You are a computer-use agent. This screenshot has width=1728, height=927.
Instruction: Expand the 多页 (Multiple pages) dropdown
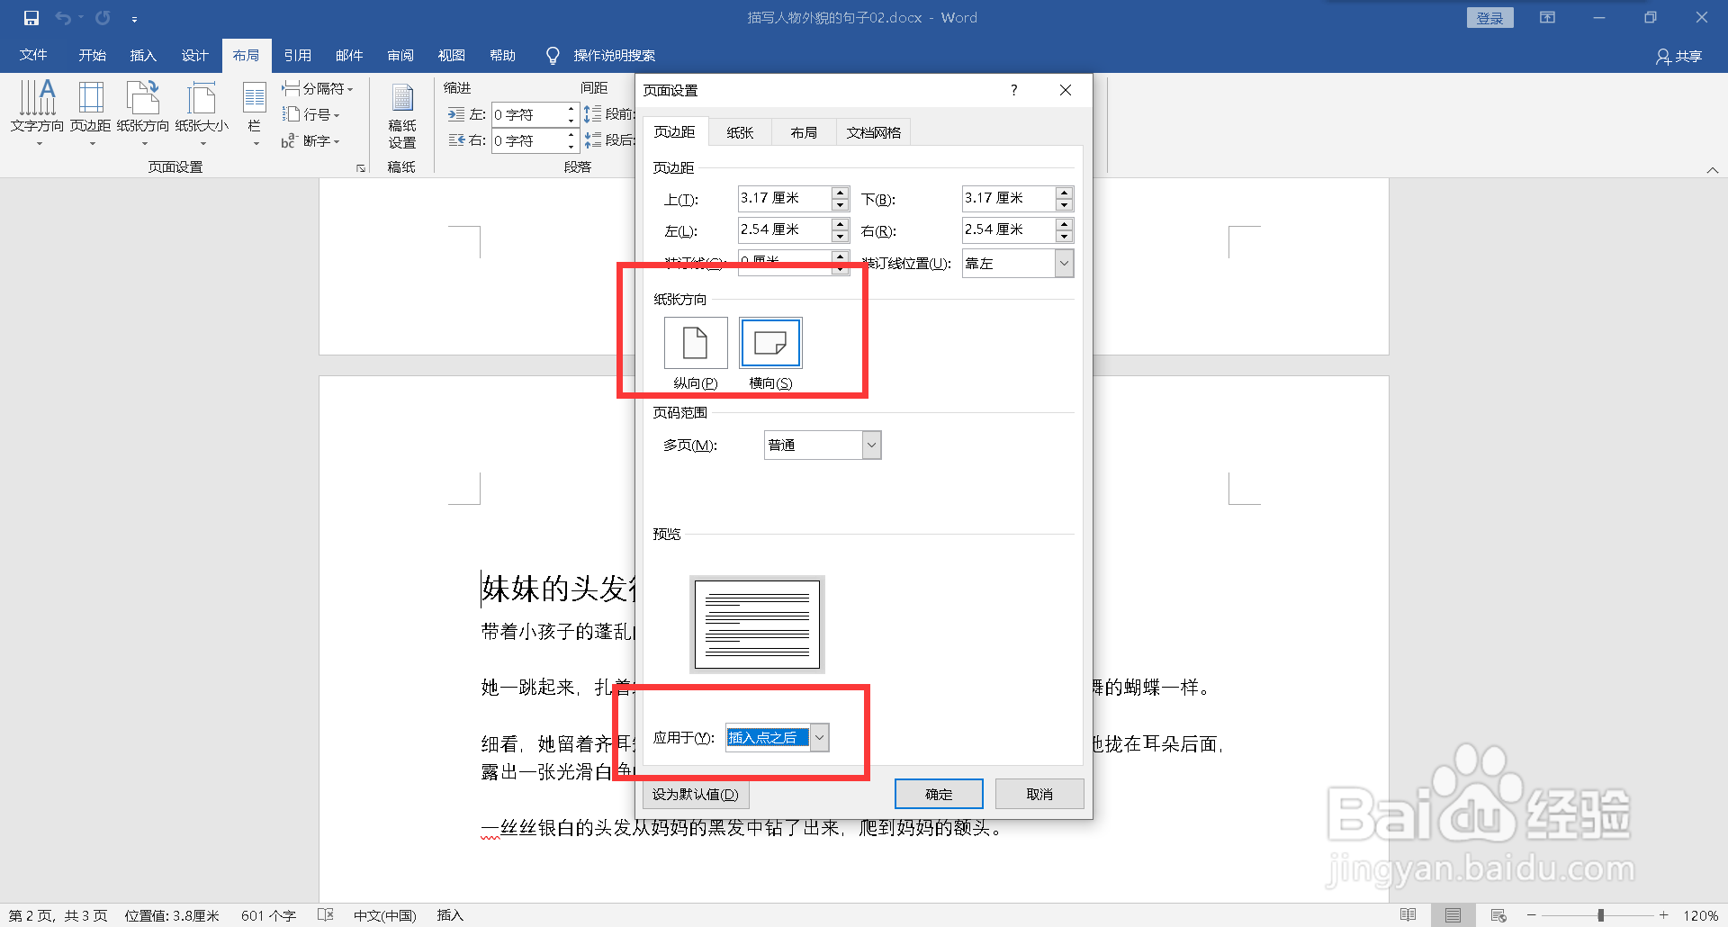click(x=869, y=444)
